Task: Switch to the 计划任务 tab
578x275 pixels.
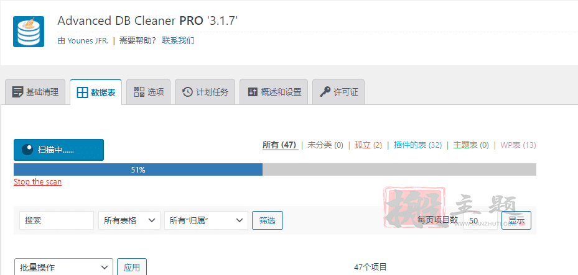Action: (x=205, y=92)
